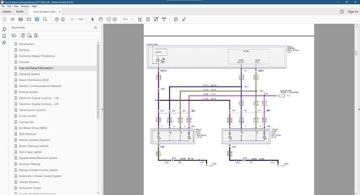Screen dimensions: 360x195
Task: Collapse the navigation pane with divider arrow
Action: pos(102,109)
